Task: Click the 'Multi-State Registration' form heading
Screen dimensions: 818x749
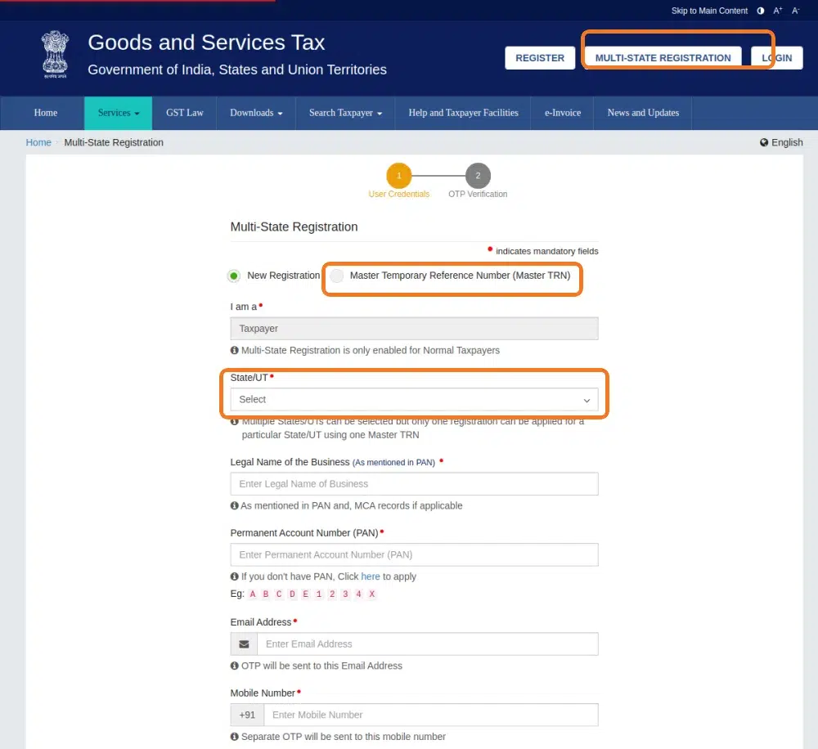Action: 294,226
